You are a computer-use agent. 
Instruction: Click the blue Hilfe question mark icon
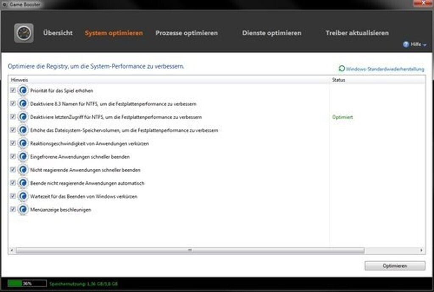pyautogui.click(x=406, y=44)
